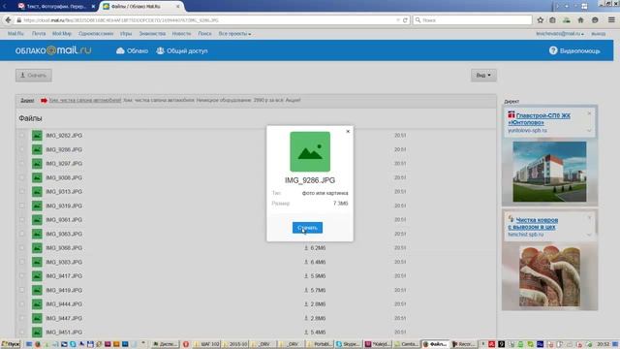Screen dimensions: 620x349
Task: Click the bookmark star icon
Action: 541,20
